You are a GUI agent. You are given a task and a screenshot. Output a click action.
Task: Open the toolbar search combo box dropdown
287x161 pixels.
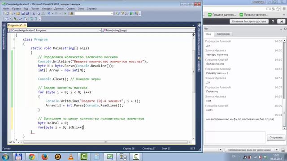112,13
